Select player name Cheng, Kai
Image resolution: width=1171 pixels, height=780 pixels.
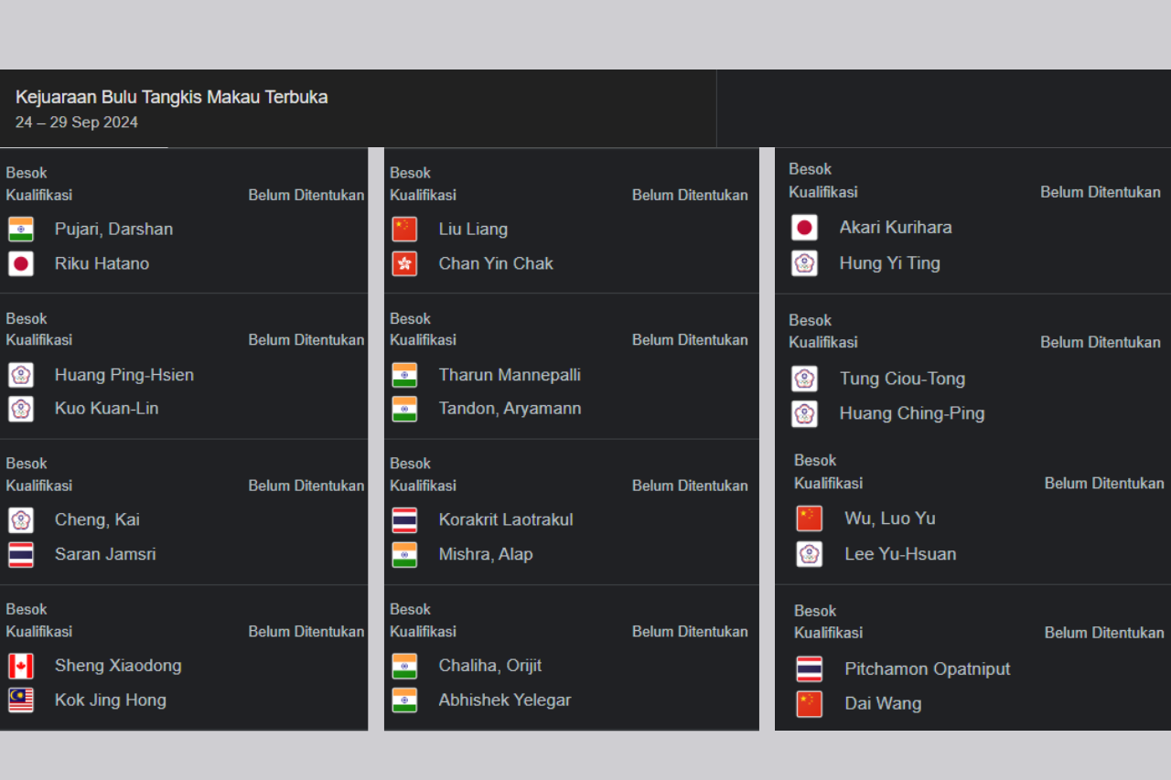pos(97,519)
